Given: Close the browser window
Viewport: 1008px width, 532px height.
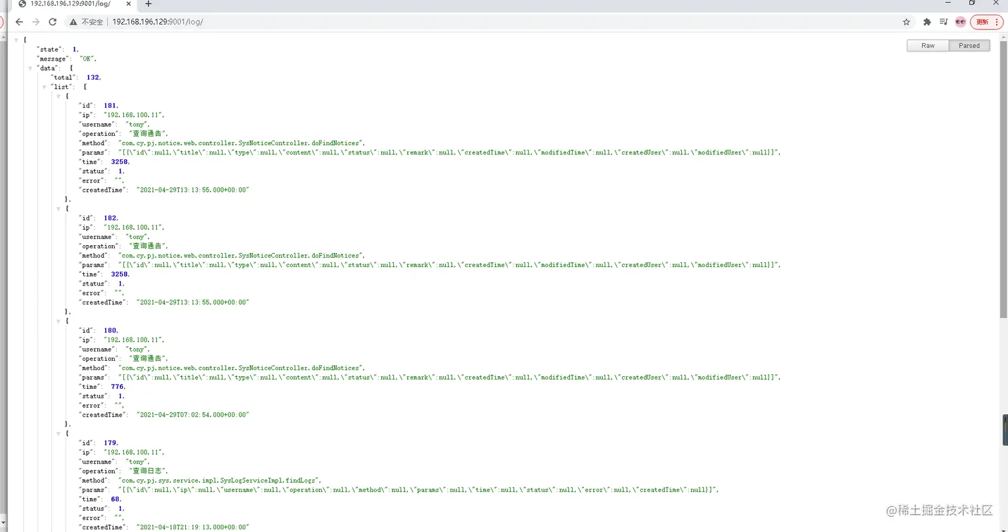Looking at the screenshot, I should [x=997, y=3].
